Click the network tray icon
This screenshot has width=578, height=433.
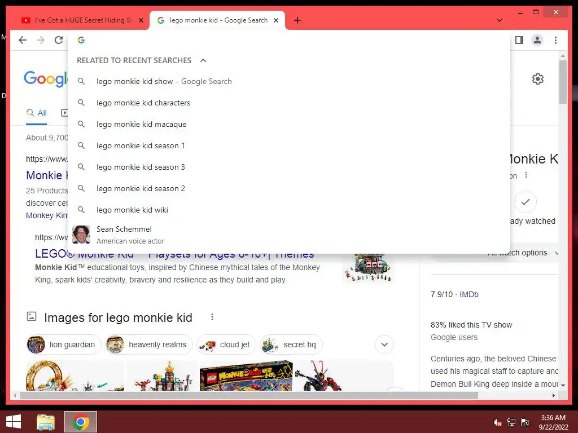511,422
